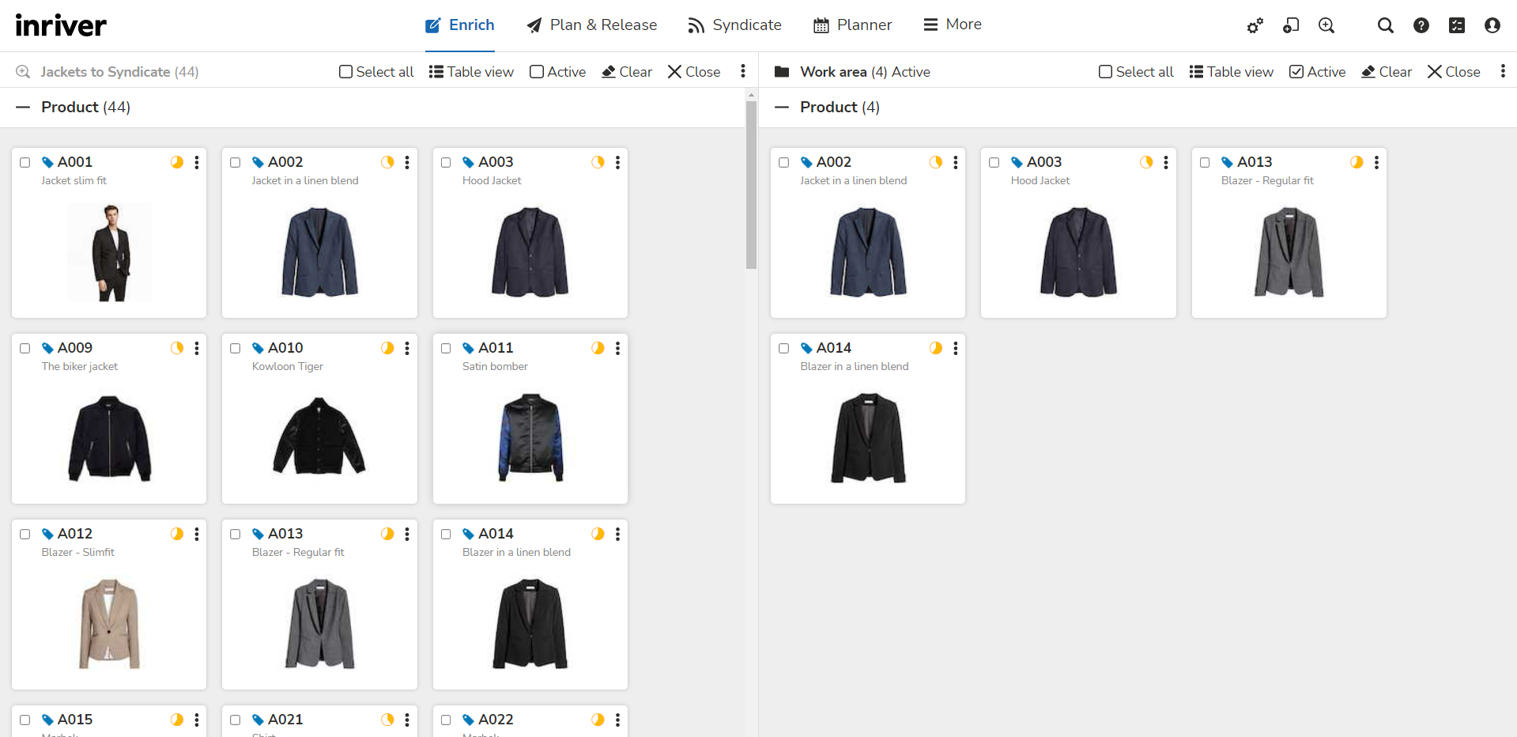1517x737 pixels.
Task: Open the help question mark icon
Action: point(1421,25)
